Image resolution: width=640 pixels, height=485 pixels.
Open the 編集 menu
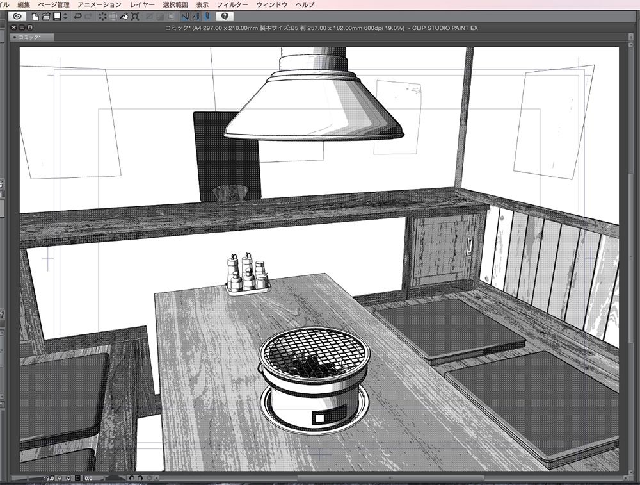(x=24, y=4)
